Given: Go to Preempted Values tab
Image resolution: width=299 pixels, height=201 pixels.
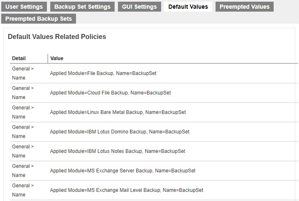Looking at the screenshot, I should point(244,7).
